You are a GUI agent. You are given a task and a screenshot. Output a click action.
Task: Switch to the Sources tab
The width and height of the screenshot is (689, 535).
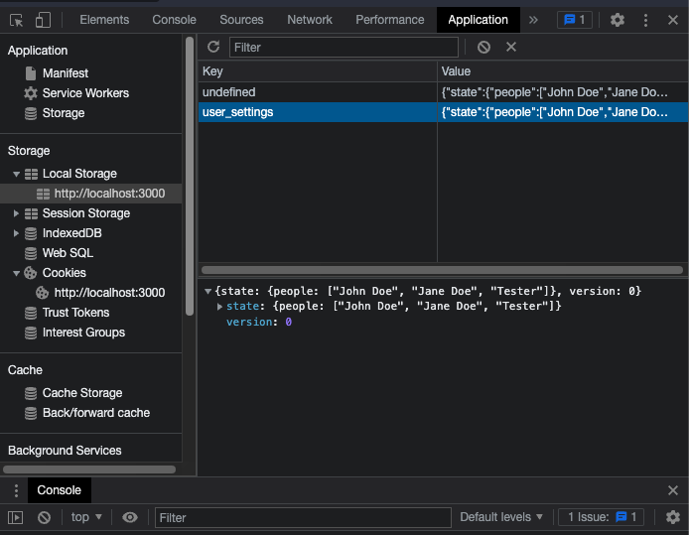[x=241, y=20]
